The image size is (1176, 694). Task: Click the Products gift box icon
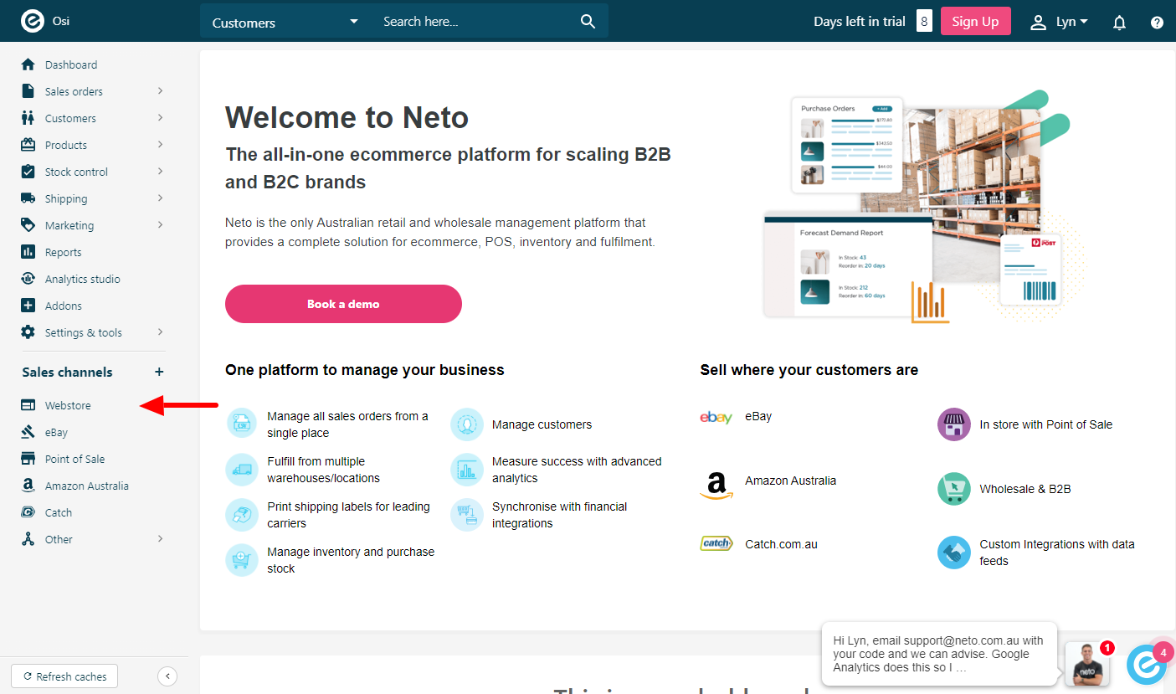tap(28, 145)
